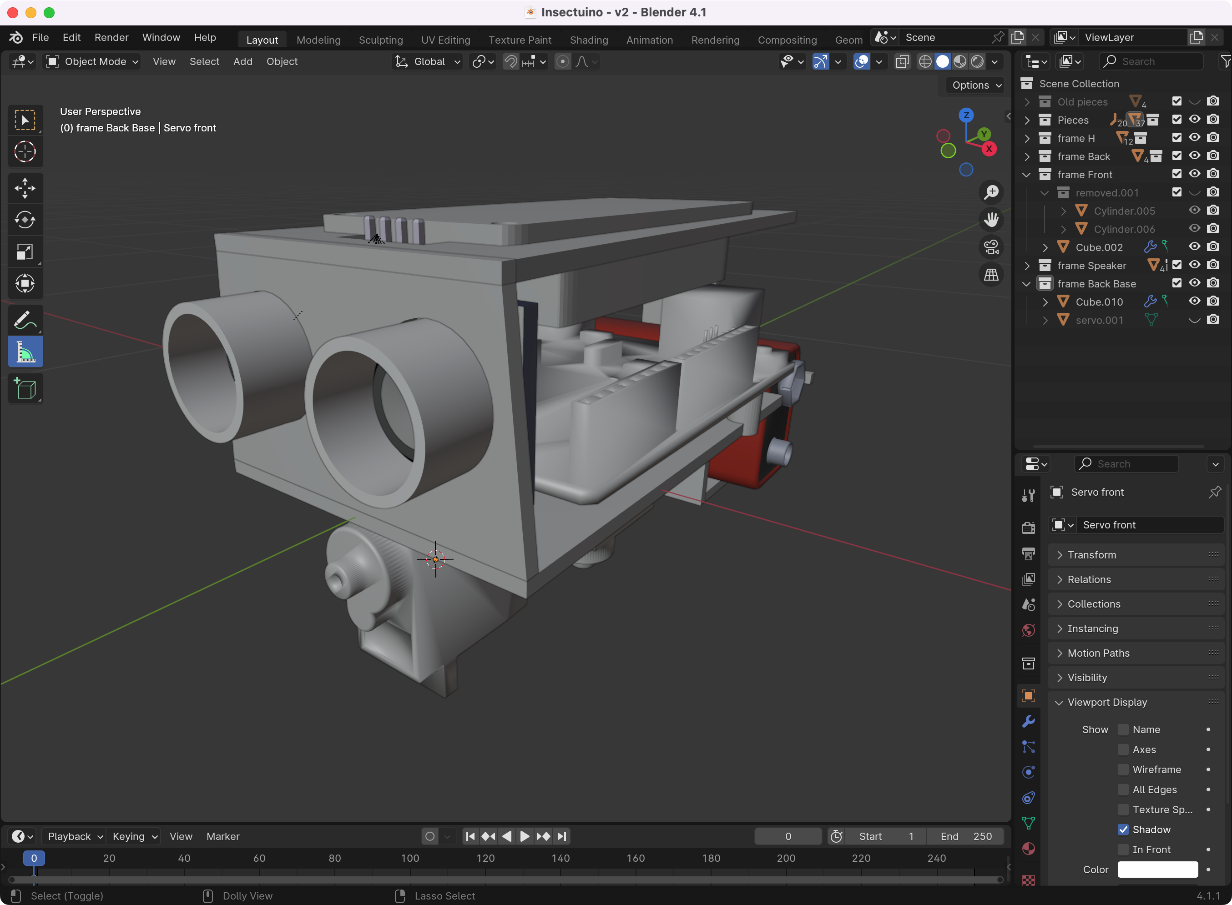The height and width of the screenshot is (905, 1232).
Task: Open the Object menu in viewport
Action: coord(282,61)
